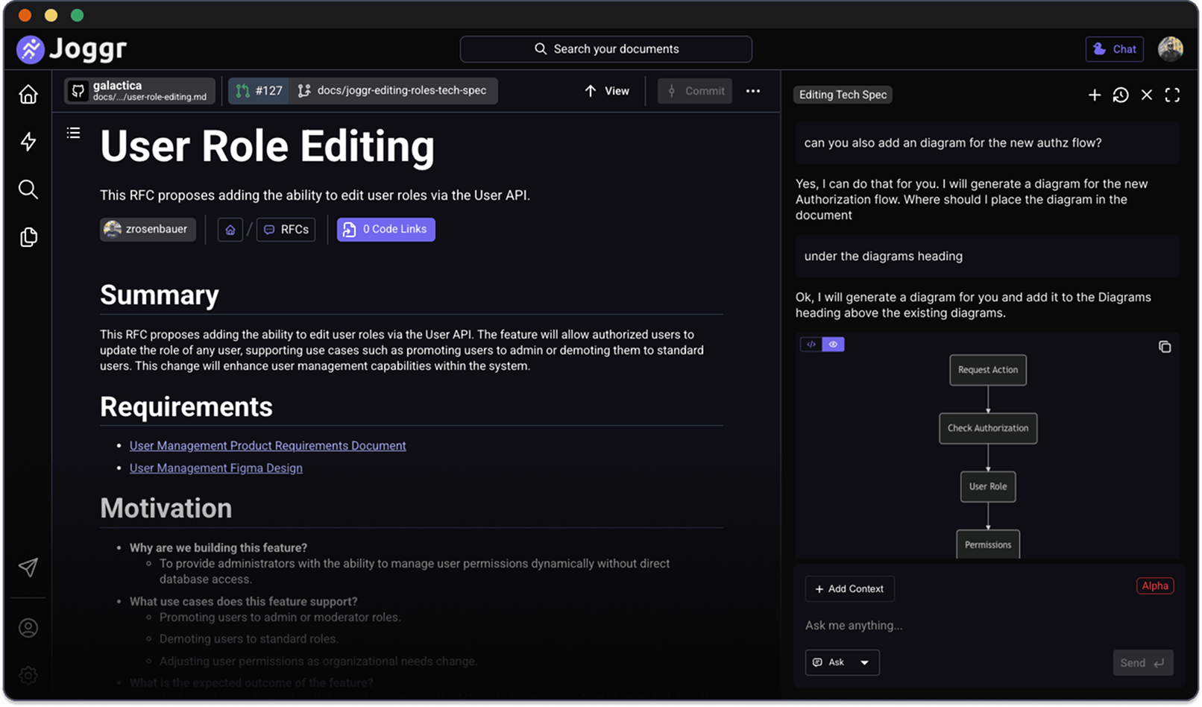The width and height of the screenshot is (1202, 707).
Task: Open the RFCs breadcrumb folder
Action: (x=286, y=230)
